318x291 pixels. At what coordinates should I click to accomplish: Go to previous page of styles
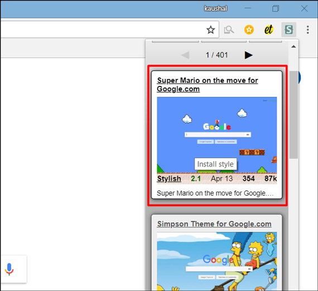click(x=185, y=55)
